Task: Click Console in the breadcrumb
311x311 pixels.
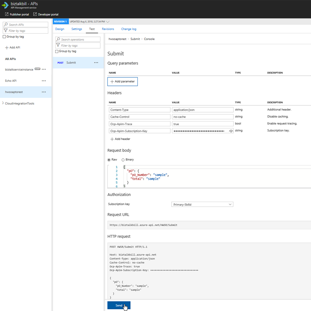Action: pos(149,39)
